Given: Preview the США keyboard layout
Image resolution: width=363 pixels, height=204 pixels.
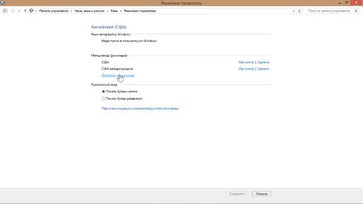Looking at the screenshot, I should tap(246, 62).
